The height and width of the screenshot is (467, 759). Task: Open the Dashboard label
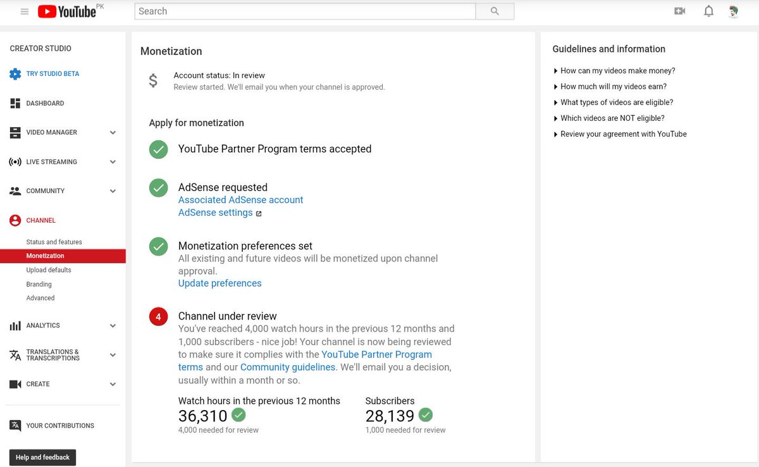click(45, 103)
